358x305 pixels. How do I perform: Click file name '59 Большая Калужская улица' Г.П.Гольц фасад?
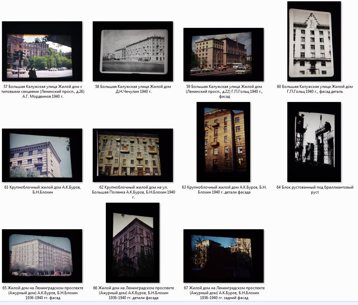(224, 91)
